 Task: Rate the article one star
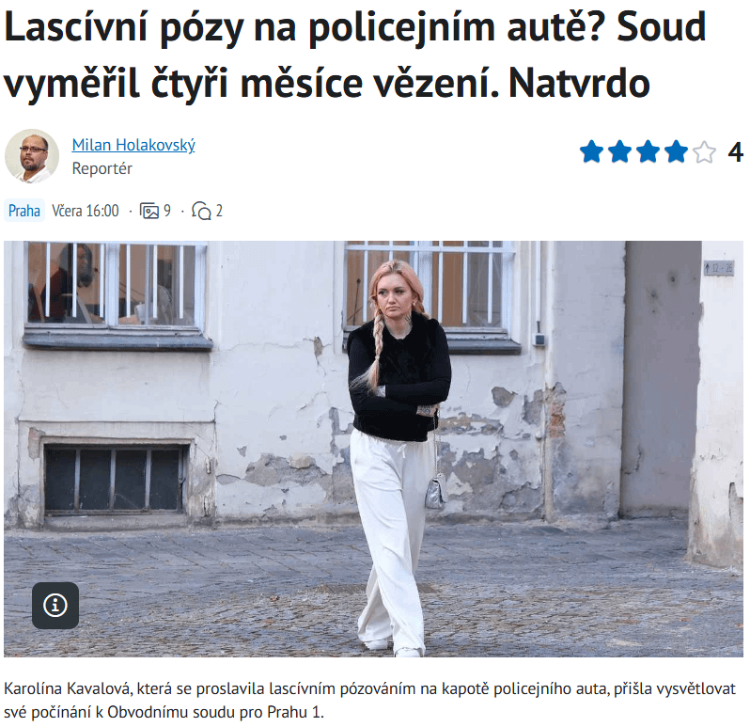coord(592,151)
